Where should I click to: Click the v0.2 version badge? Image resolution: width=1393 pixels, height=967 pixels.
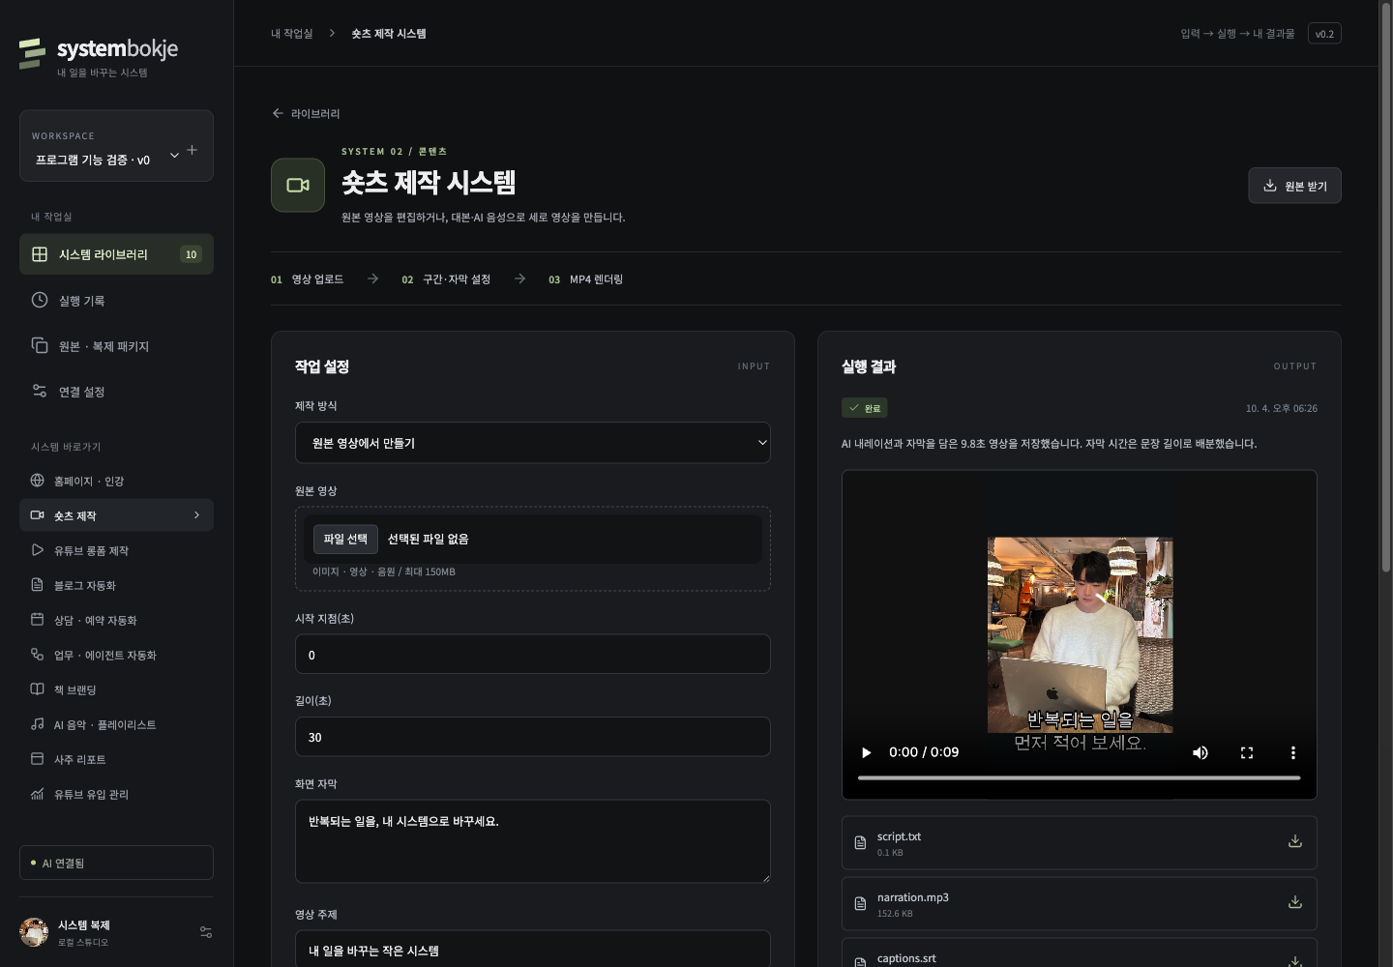pyautogui.click(x=1324, y=34)
